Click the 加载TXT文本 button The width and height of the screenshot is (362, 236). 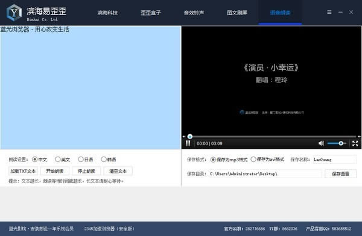coord(23,171)
